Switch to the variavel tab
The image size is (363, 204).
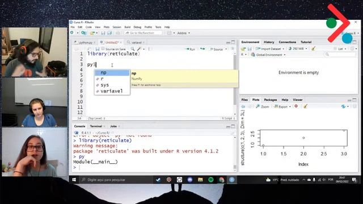136,42
